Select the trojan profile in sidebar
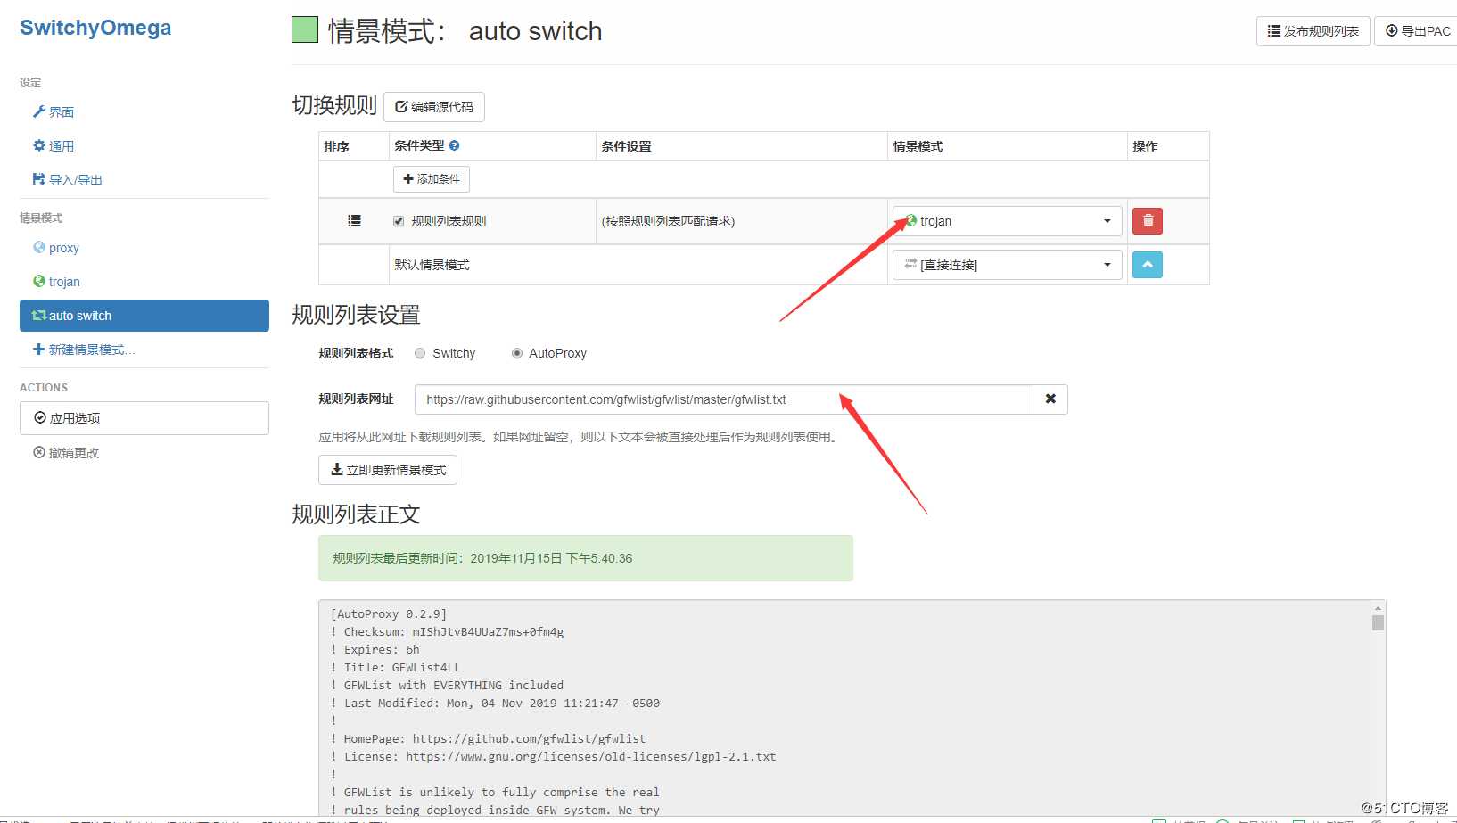 (56, 282)
